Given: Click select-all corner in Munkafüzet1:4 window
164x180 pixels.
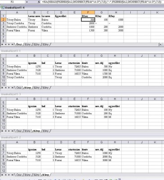Looking at the screenshot, I should click(x=3, y=13).
